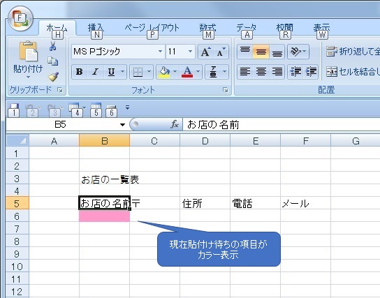Toggle Bold formatting

tap(79, 72)
